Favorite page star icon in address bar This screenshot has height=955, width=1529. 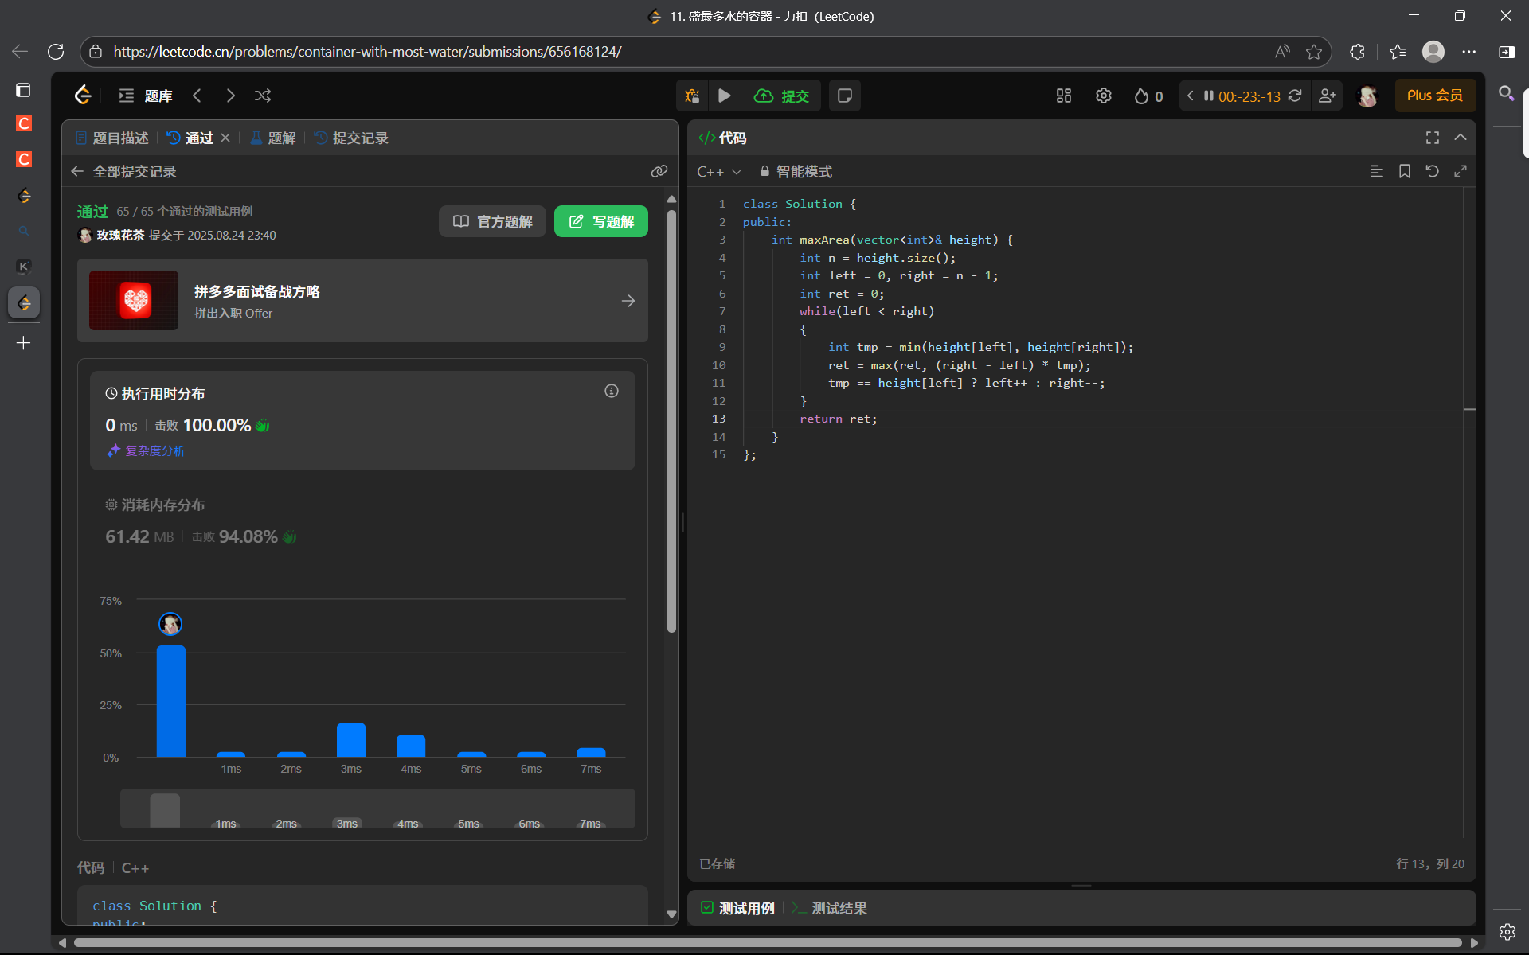[1314, 52]
